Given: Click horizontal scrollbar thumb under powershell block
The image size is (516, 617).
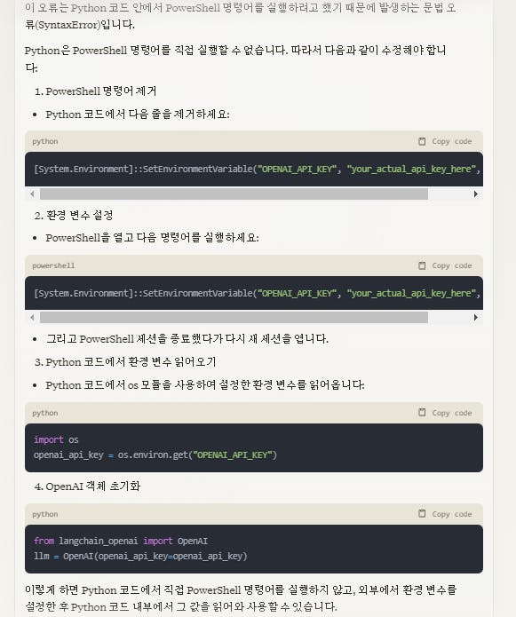Looking at the screenshot, I should [234, 317].
